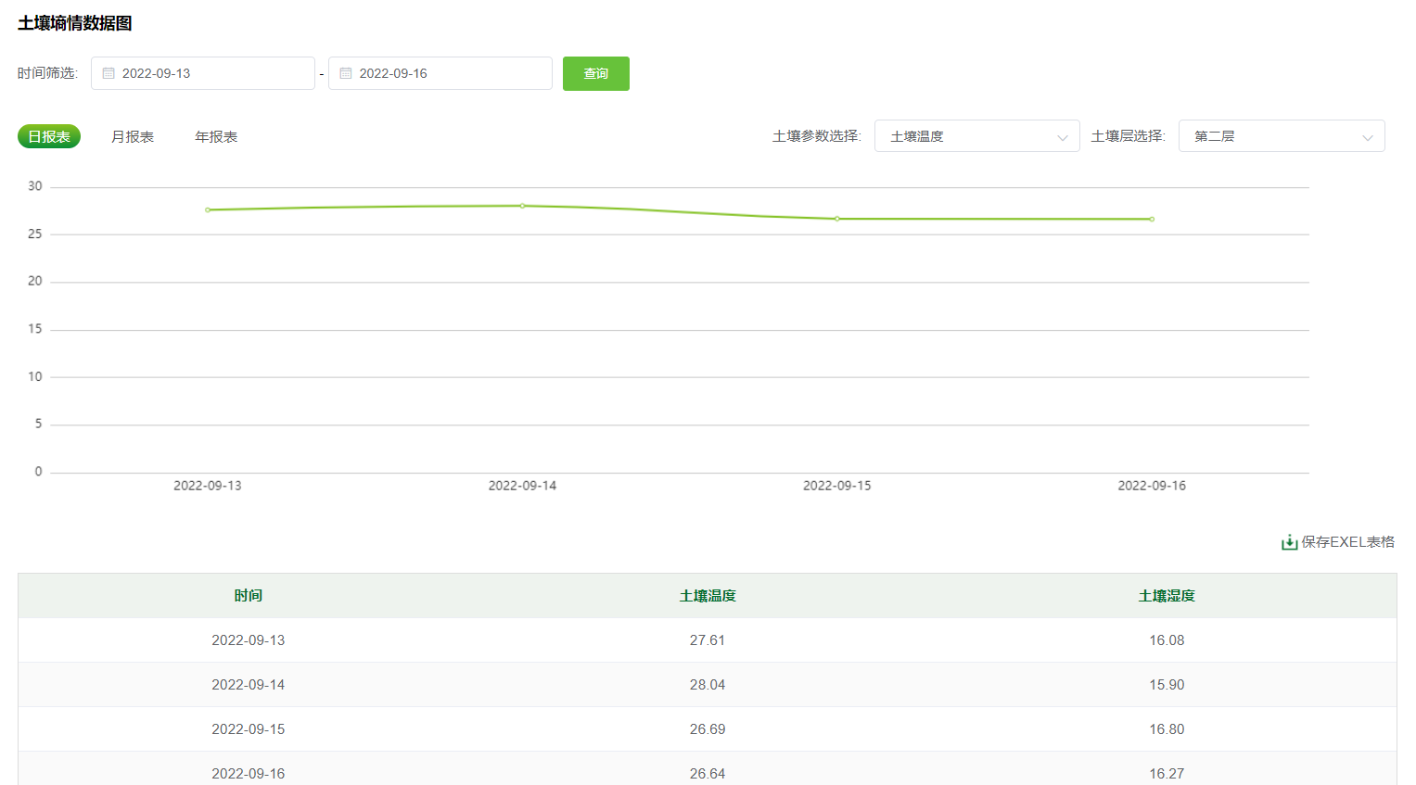
Task: Click chart data point for 2022-09-16
Action: [1152, 219]
